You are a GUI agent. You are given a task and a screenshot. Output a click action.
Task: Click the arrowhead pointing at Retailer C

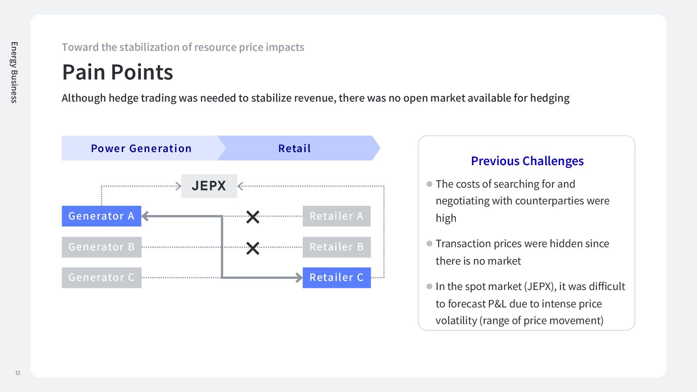pyautogui.click(x=299, y=278)
